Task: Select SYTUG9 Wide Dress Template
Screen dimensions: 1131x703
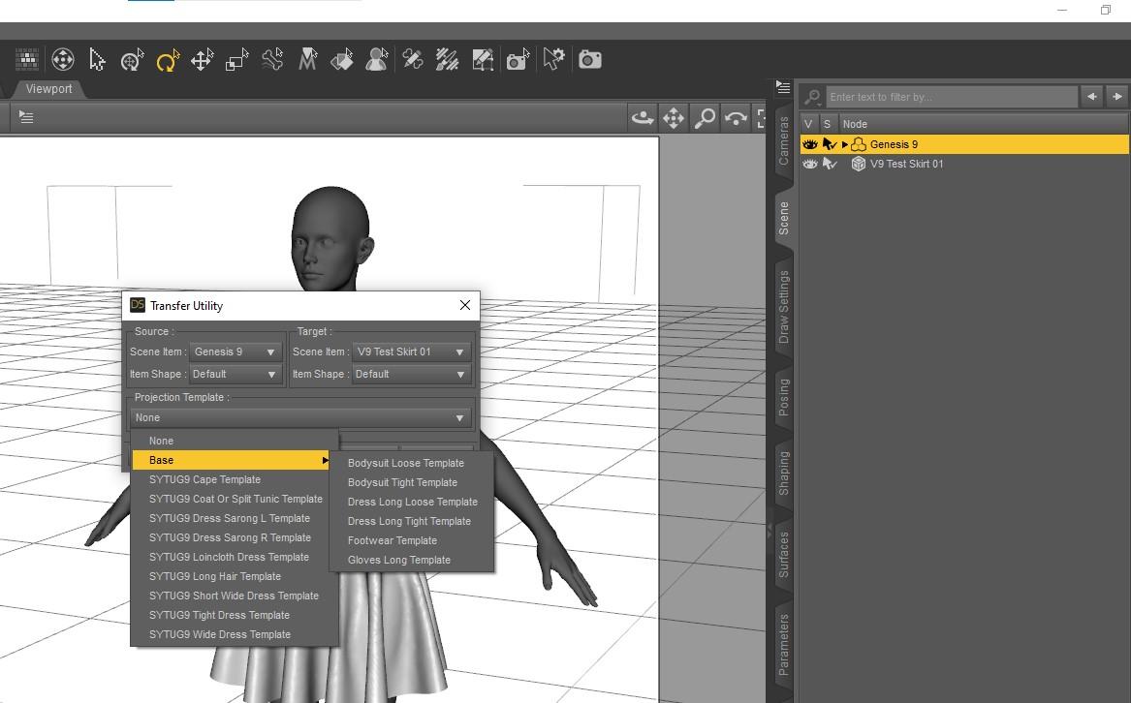Action: (x=220, y=634)
